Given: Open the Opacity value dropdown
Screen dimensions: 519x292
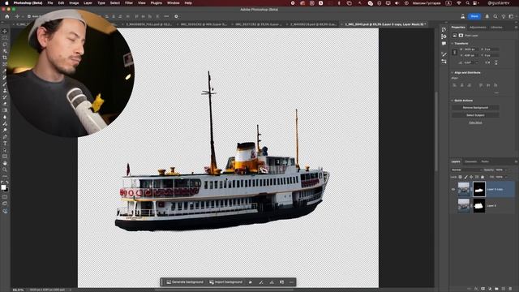Looking at the screenshot, I should (506, 170).
